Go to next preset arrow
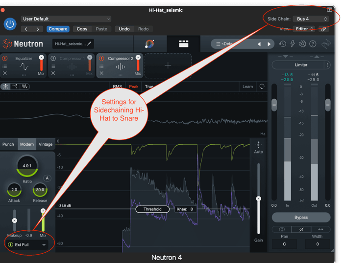 pos(38,29)
